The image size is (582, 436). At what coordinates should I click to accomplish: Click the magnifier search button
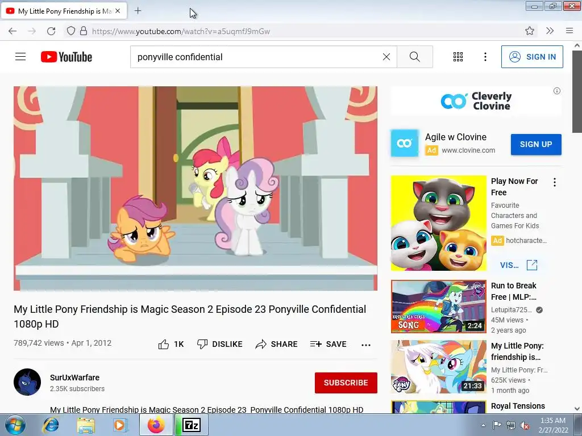click(414, 57)
